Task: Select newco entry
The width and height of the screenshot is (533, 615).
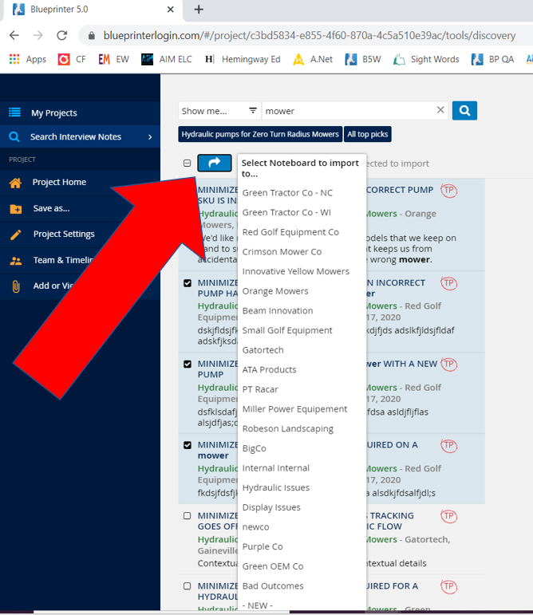Action: click(x=255, y=526)
